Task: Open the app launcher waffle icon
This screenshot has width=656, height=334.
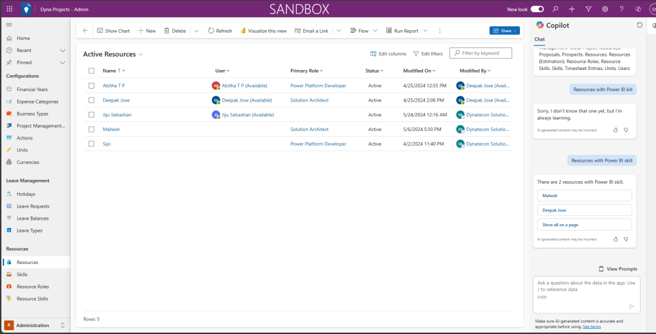Action: coord(9,9)
